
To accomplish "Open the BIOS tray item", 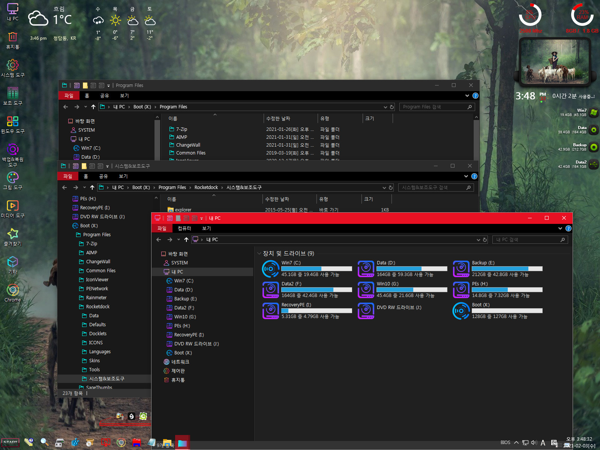I will pyautogui.click(x=505, y=442).
